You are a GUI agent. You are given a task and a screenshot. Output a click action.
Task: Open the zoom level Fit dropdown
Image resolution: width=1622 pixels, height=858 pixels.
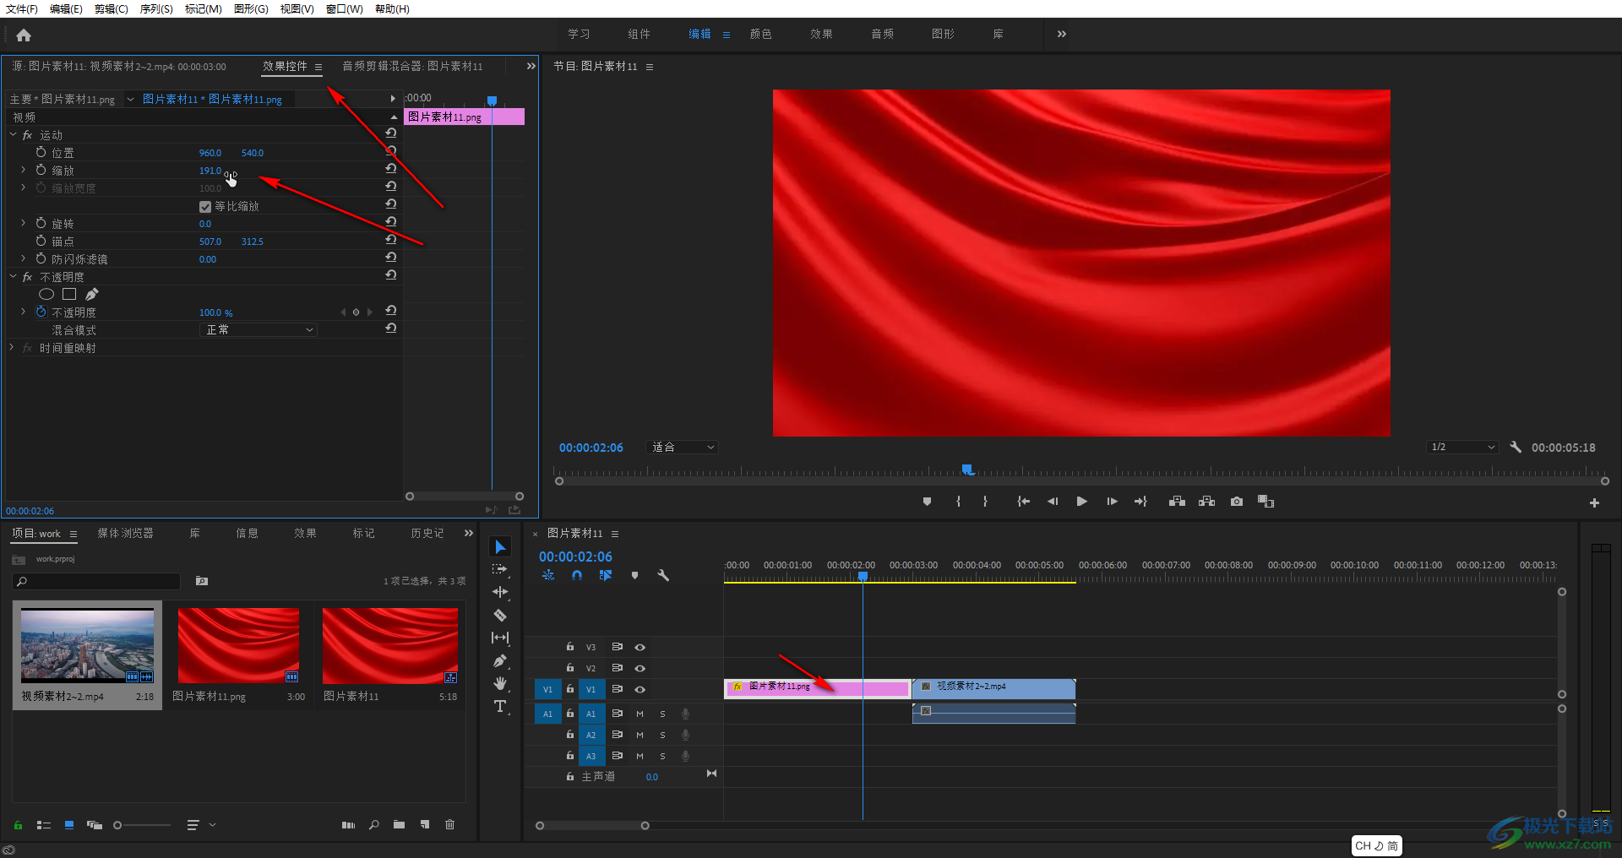(x=683, y=448)
